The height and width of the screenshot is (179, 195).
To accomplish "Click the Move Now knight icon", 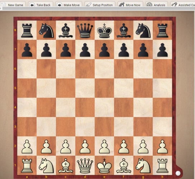I will point(121,5).
